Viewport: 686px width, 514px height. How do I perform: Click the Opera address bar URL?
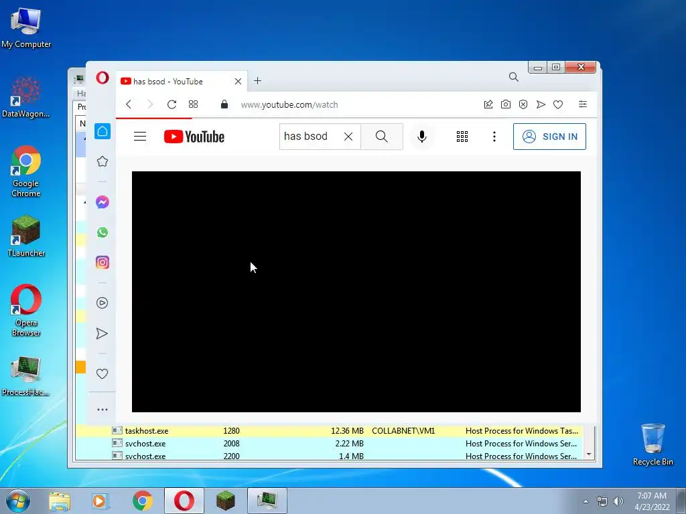(289, 105)
